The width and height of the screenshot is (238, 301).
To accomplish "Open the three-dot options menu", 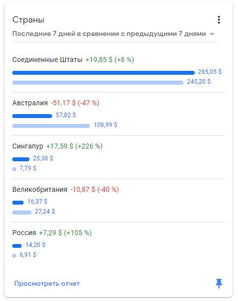I will point(219,20).
